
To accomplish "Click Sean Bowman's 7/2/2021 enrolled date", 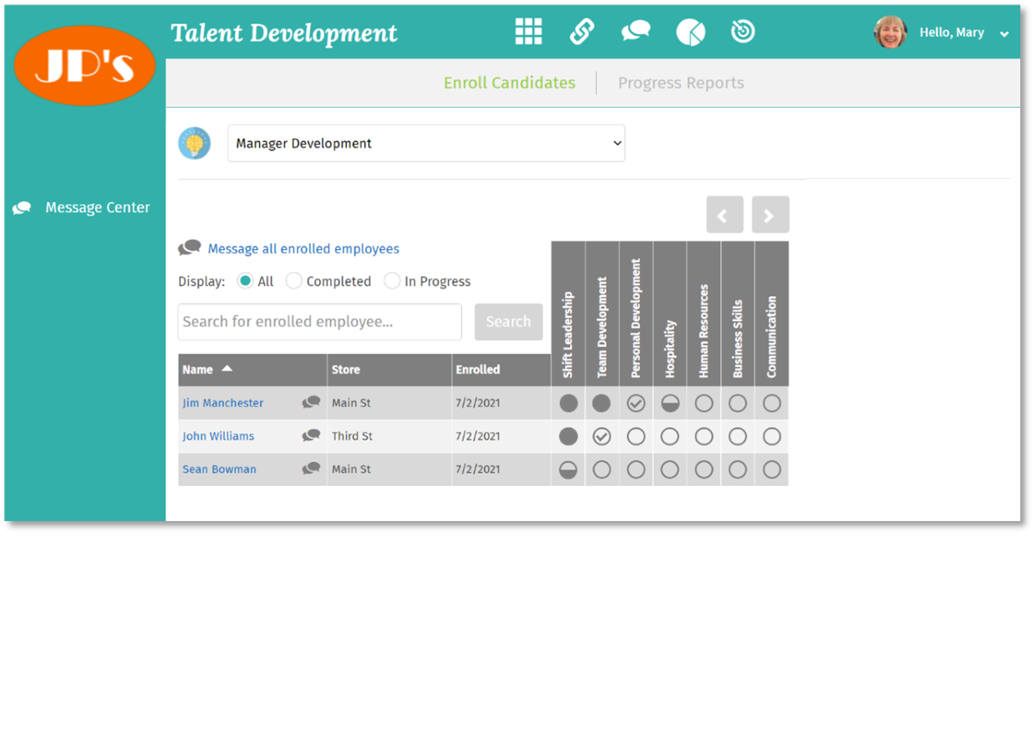I will (x=478, y=469).
